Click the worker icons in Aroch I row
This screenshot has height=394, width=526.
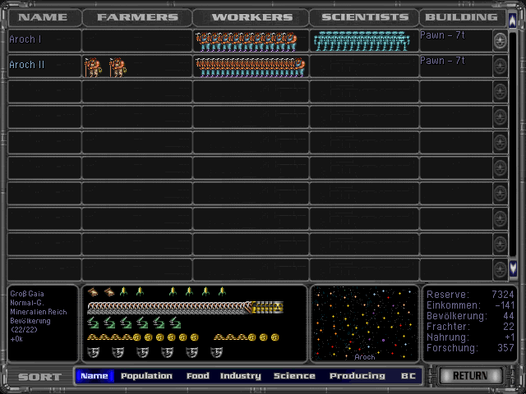(x=246, y=39)
